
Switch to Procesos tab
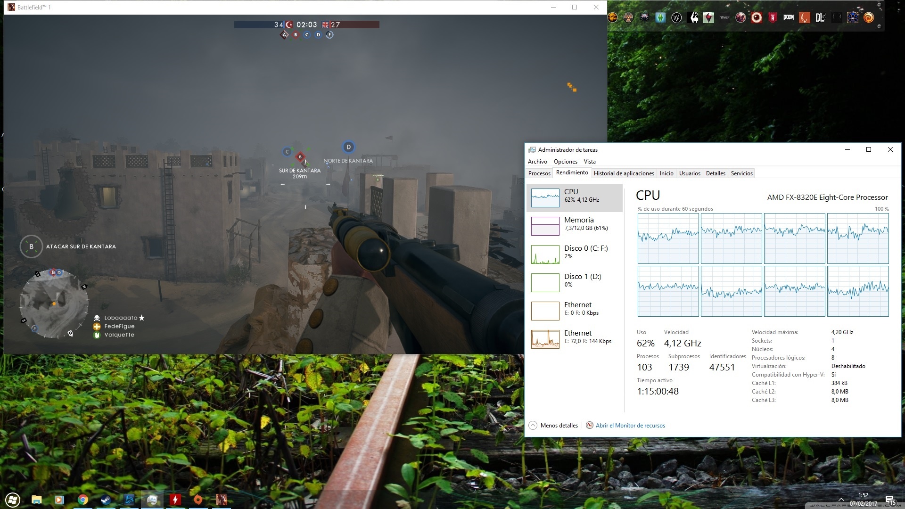539,173
